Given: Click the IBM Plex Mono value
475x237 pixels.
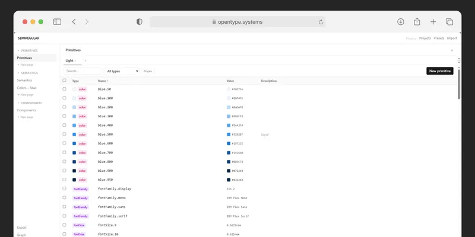Looking at the screenshot, I should [237, 198].
